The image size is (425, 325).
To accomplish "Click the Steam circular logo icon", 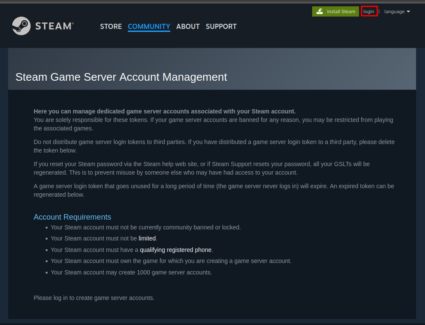I will [21, 26].
